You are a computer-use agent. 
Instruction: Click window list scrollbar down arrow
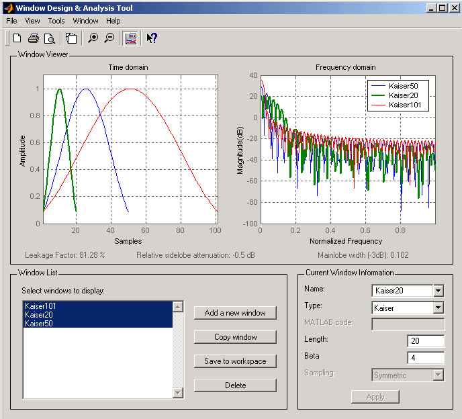point(178,393)
